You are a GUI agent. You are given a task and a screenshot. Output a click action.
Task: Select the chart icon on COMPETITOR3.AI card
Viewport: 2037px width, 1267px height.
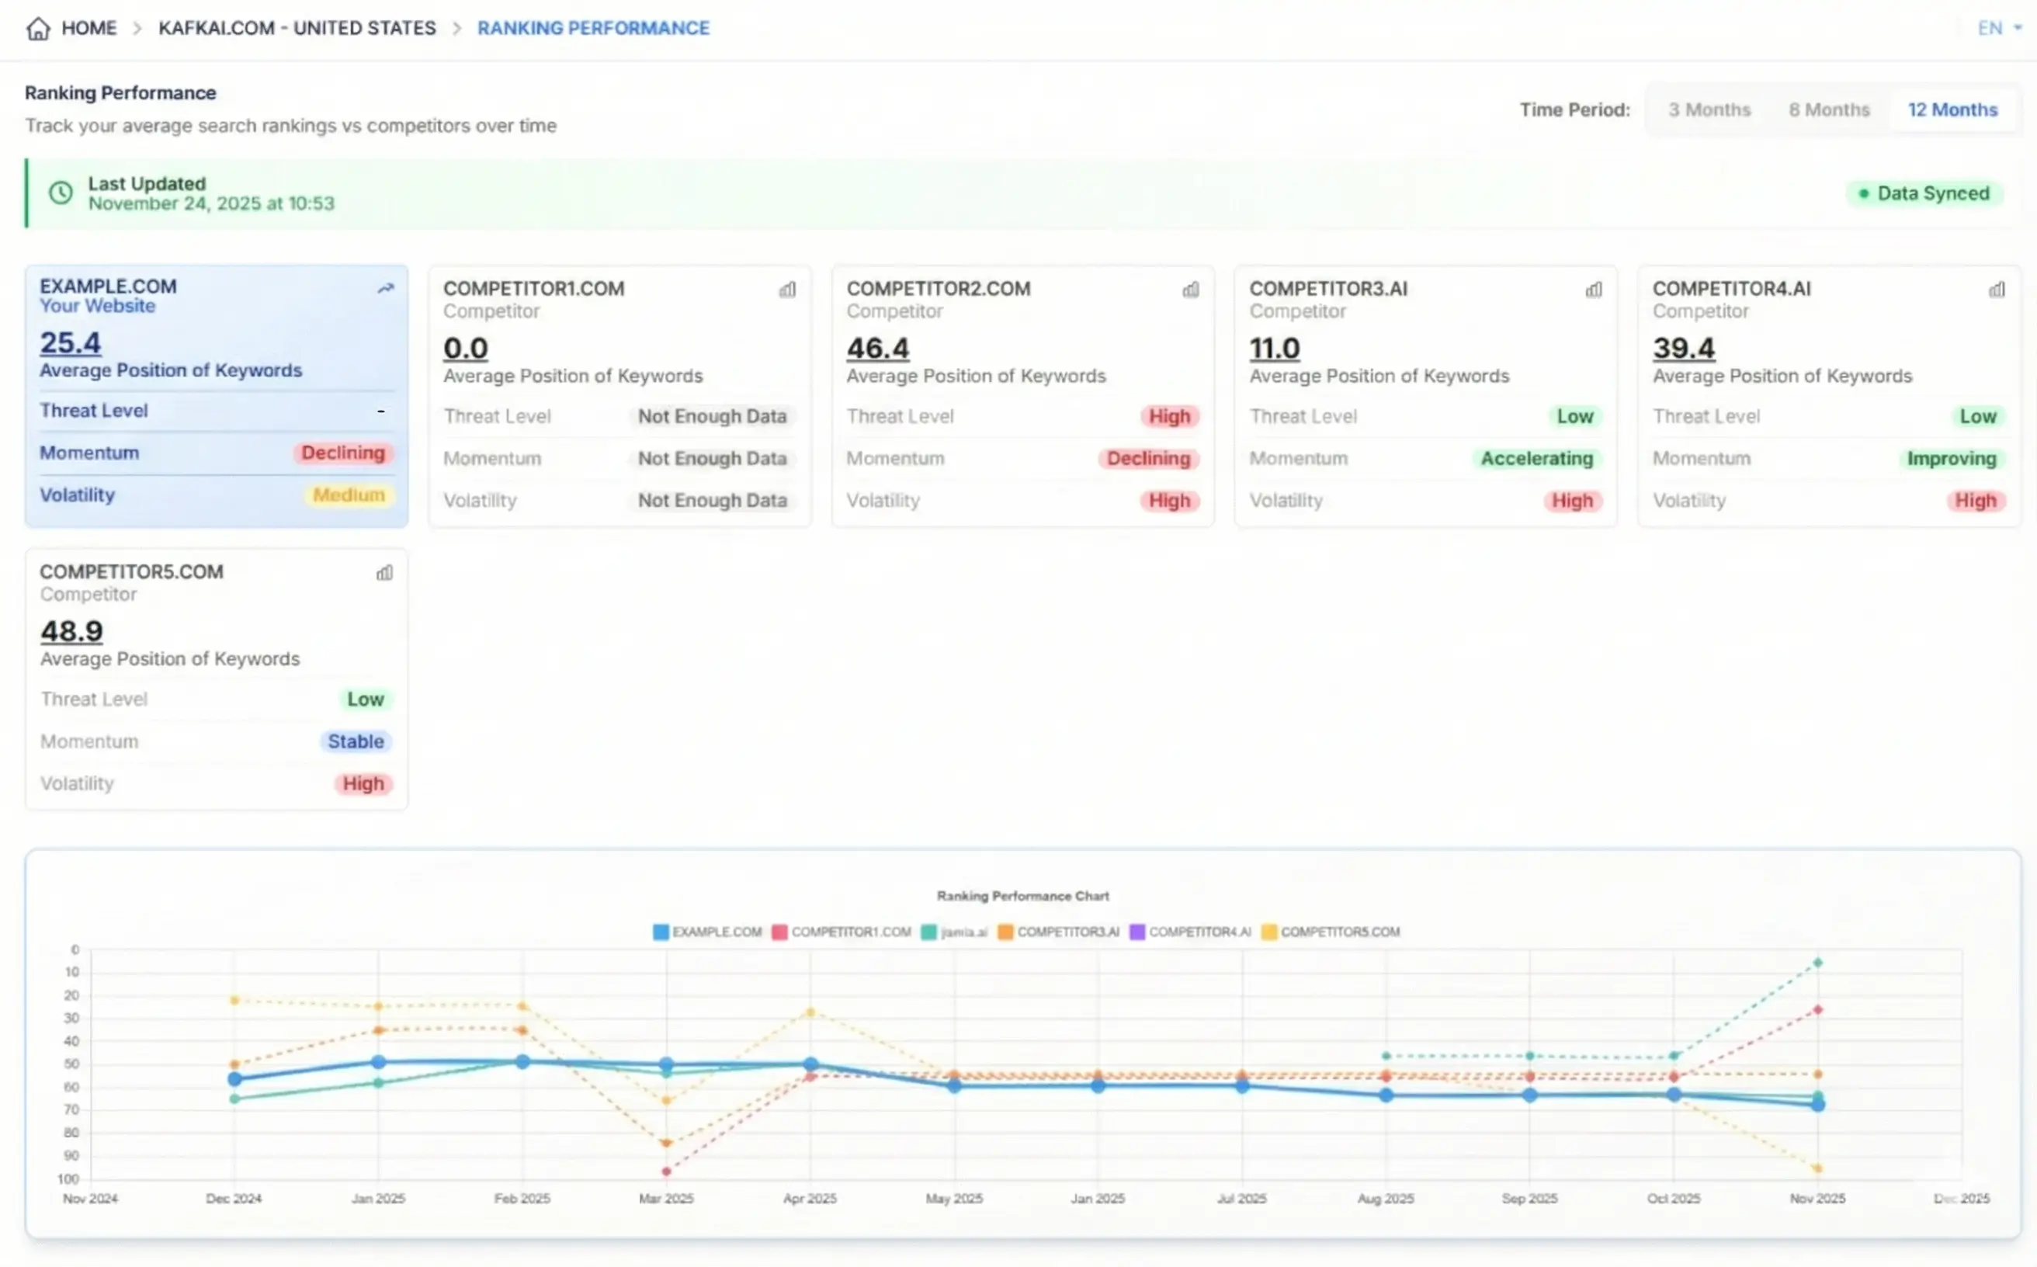click(x=1594, y=289)
